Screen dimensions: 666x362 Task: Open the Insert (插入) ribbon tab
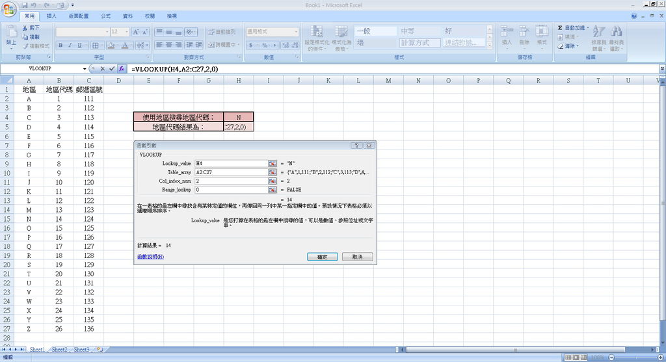[51, 16]
